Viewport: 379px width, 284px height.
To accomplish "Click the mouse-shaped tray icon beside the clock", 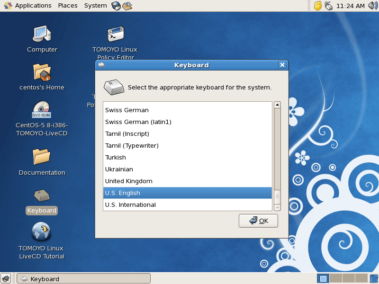I will click(x=328, y=6).
